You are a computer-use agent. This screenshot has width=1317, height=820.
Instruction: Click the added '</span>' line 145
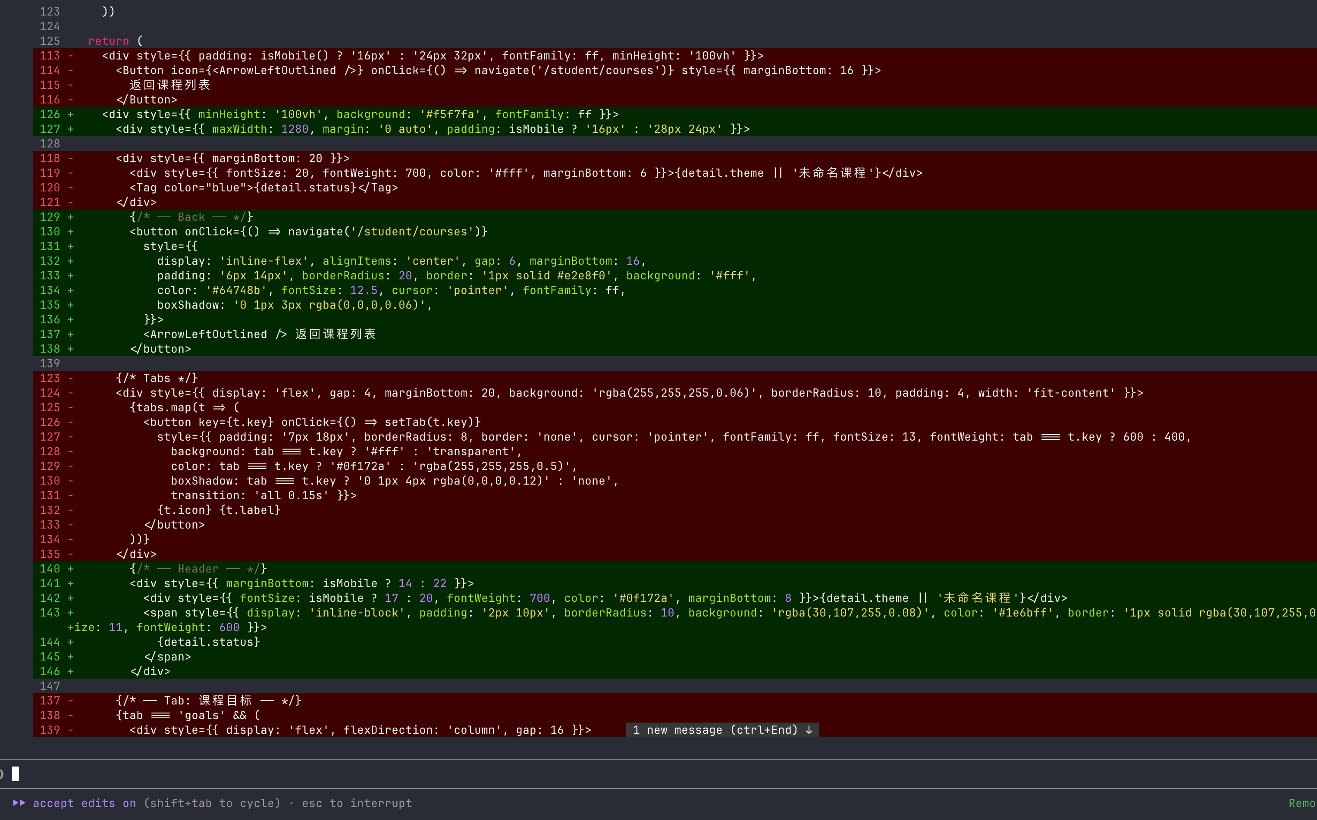(675, 657)
